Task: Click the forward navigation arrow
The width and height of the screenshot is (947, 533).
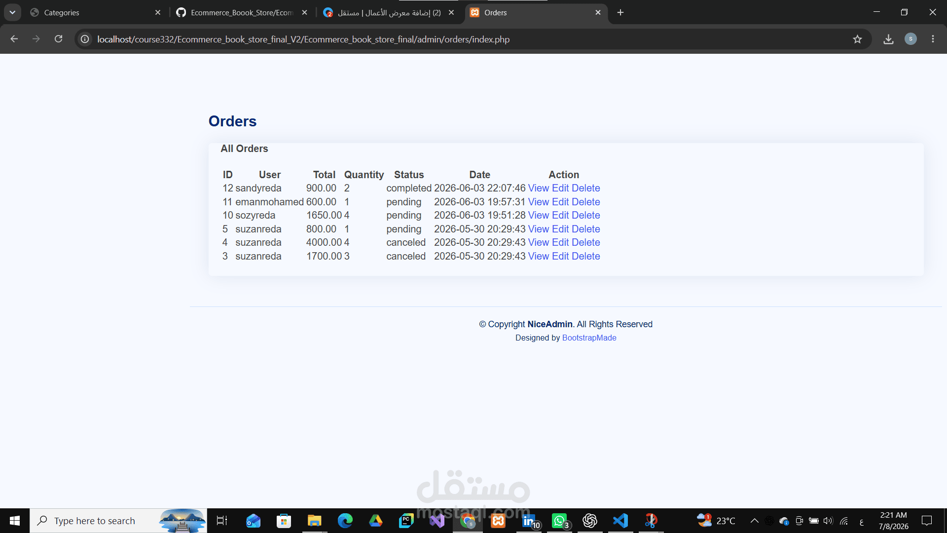Action: tap(36, 39)
